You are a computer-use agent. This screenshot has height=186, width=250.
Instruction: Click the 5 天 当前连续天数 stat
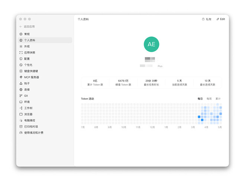pos(179,83)
